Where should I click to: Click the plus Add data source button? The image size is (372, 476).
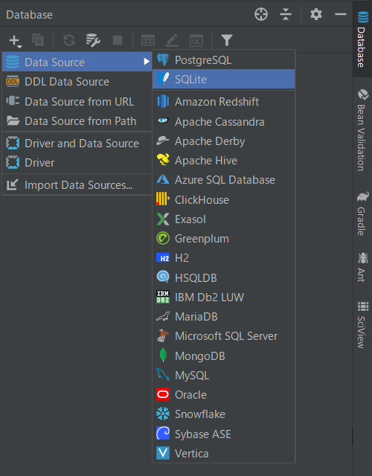15,40
